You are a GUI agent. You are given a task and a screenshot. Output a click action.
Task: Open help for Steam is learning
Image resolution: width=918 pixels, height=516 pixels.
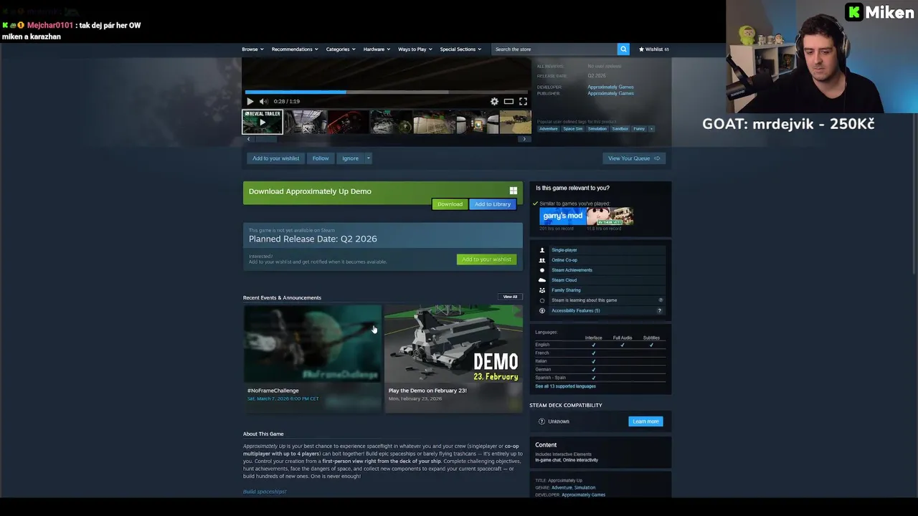(661, 300)
